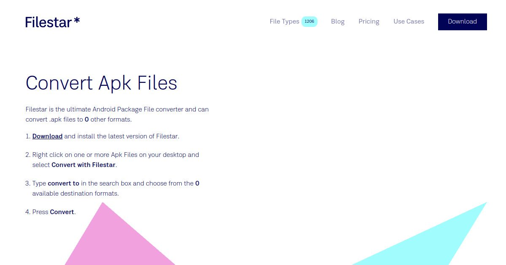Open the Pricing page

369,21
